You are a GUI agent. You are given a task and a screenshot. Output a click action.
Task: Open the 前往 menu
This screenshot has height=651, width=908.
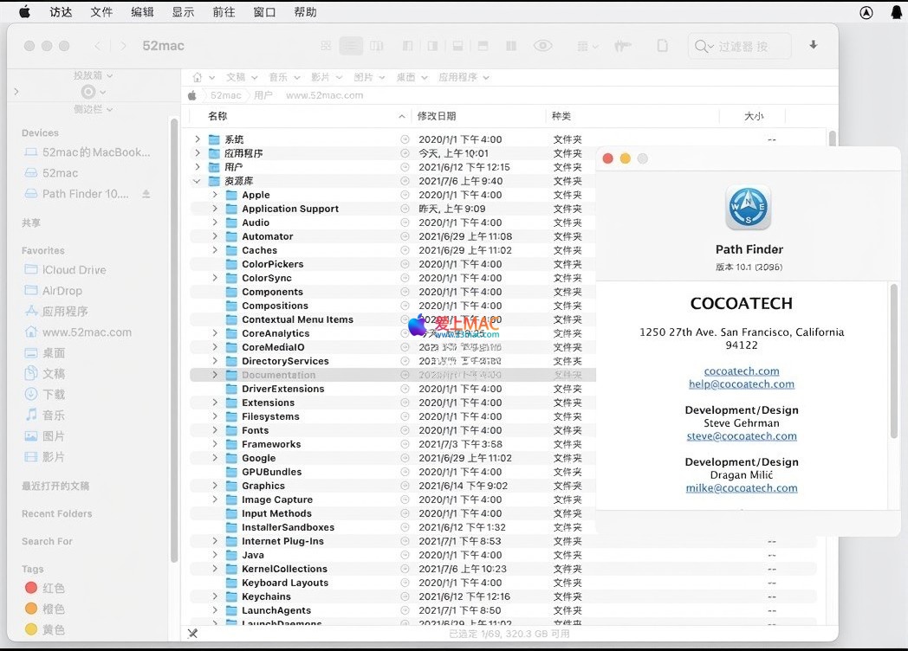224,12
